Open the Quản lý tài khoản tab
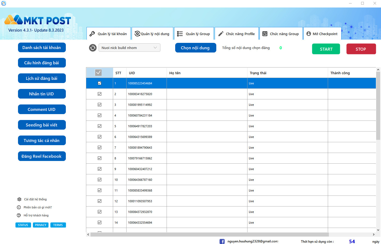Screen dimensions: 381x244 (x=109, y=33)
